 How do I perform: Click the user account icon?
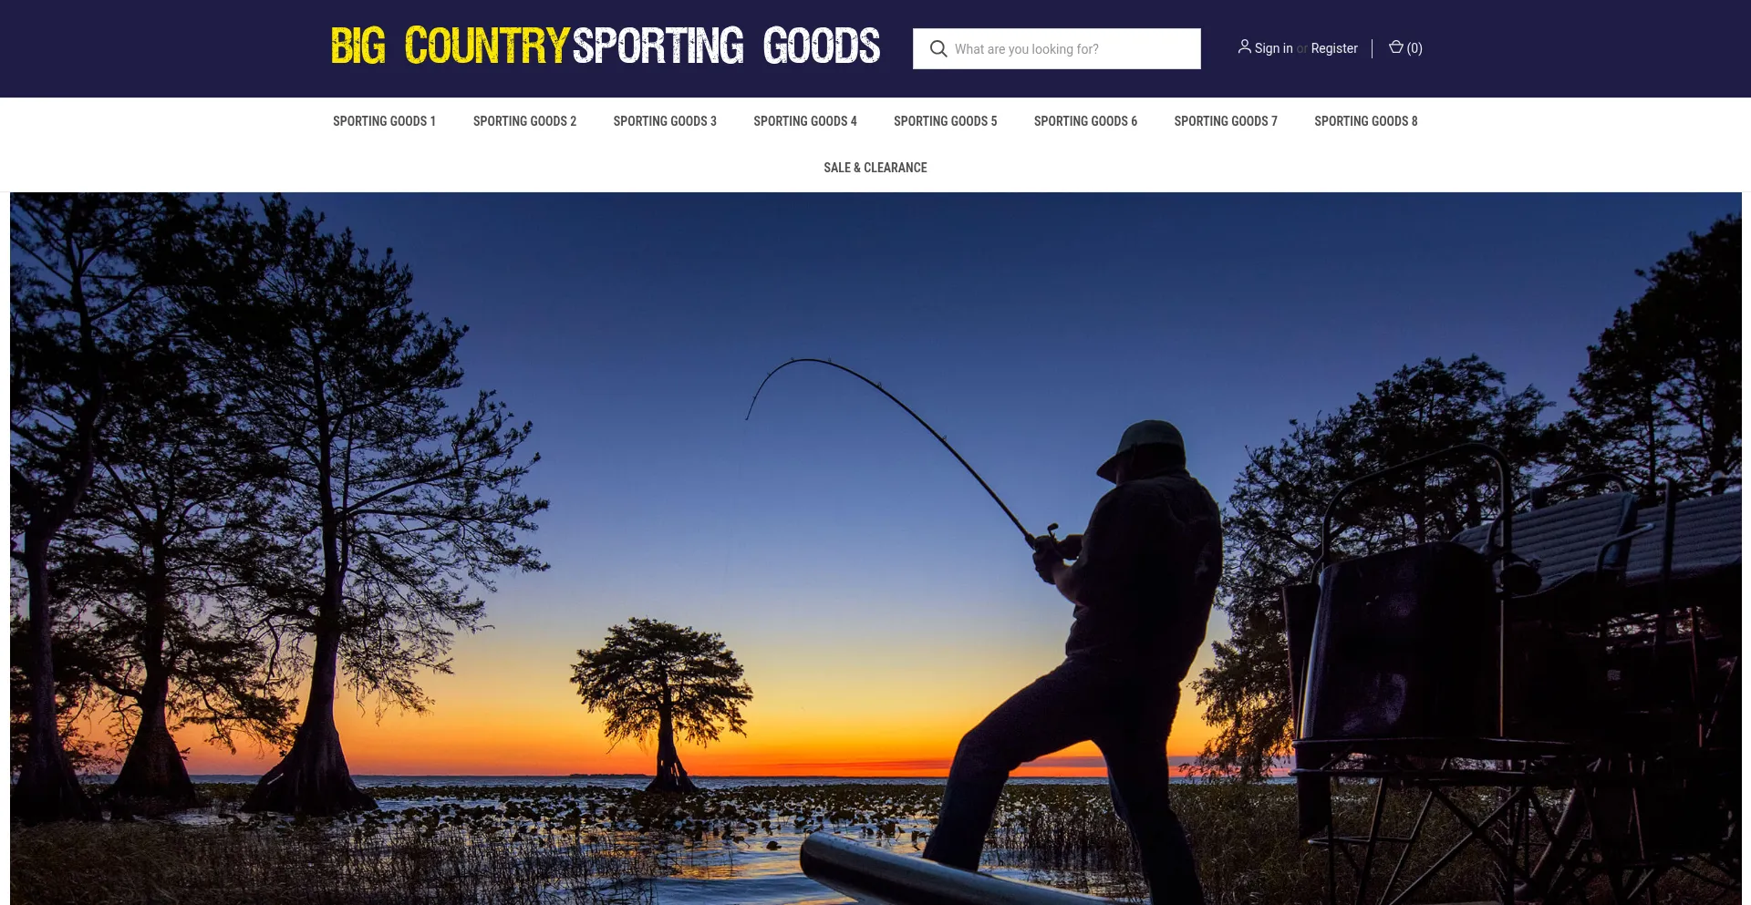pyautogui.click(x=1244, y=46)
